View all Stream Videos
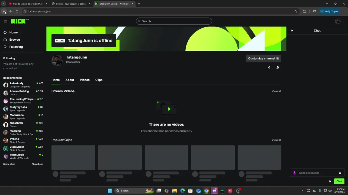The height and width of the screenshot is (195, 348). pos(276,91)
